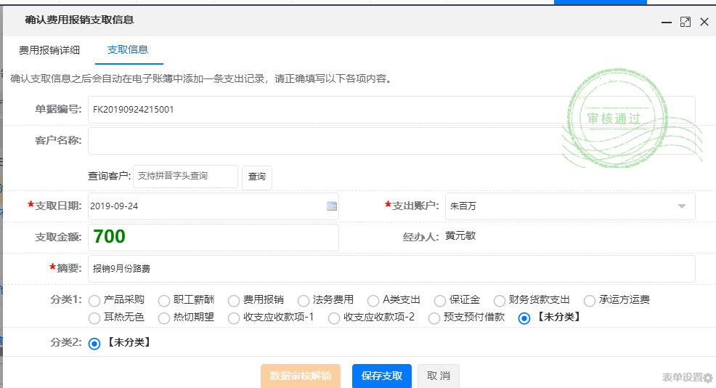Pick the A类支出 radio button
Screen dimensions: 716x388
tap(373, 301)
